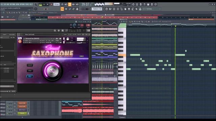Click the question mark help icon
The width and height of the screenshot is (216, 121).
pyautogui.click(x=144, y=4)
